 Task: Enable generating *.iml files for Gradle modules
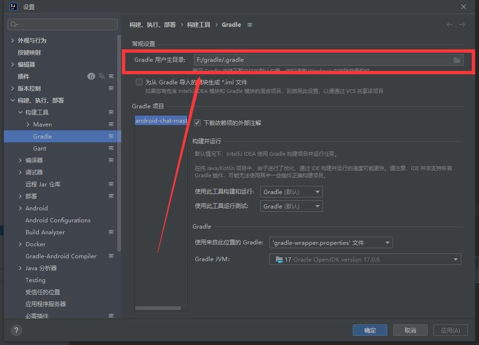pos(139,82)
